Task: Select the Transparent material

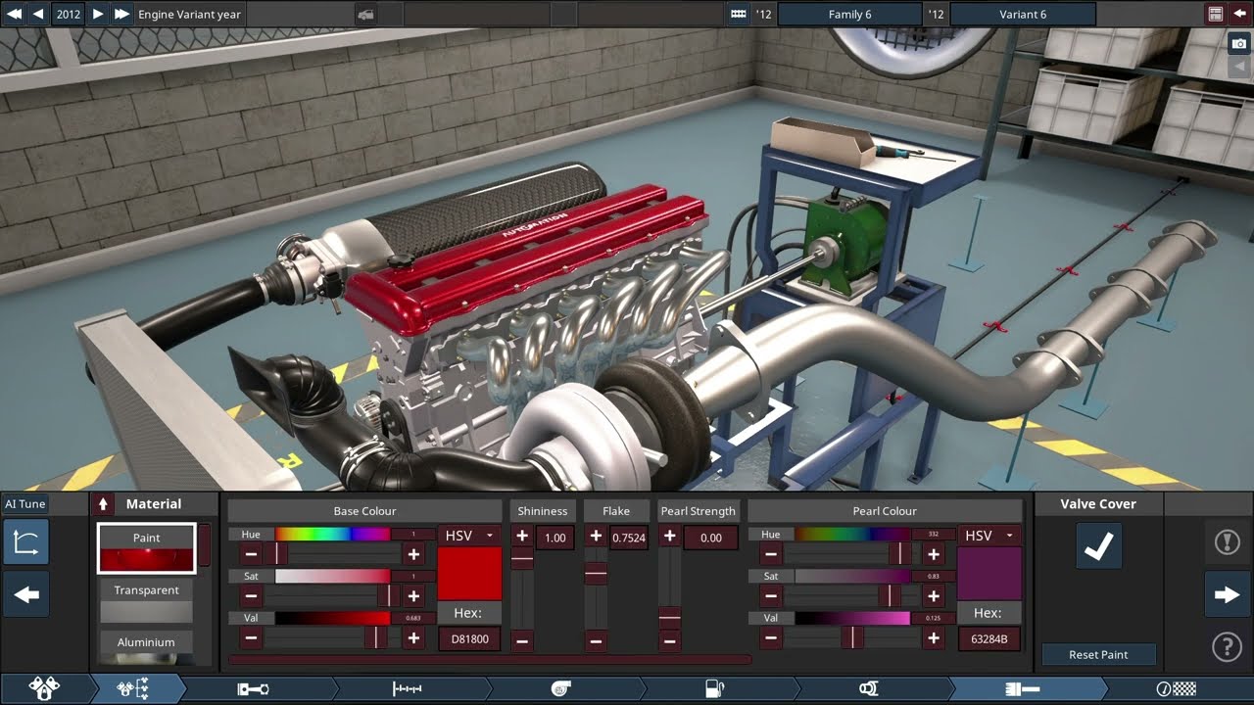Action: pyautogui.click(x=146, y=601)
